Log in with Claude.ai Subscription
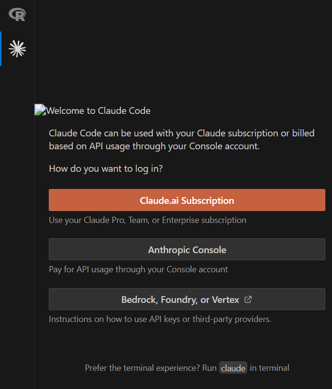The width and height of the screenshot is (332, 389). [187, 200]
